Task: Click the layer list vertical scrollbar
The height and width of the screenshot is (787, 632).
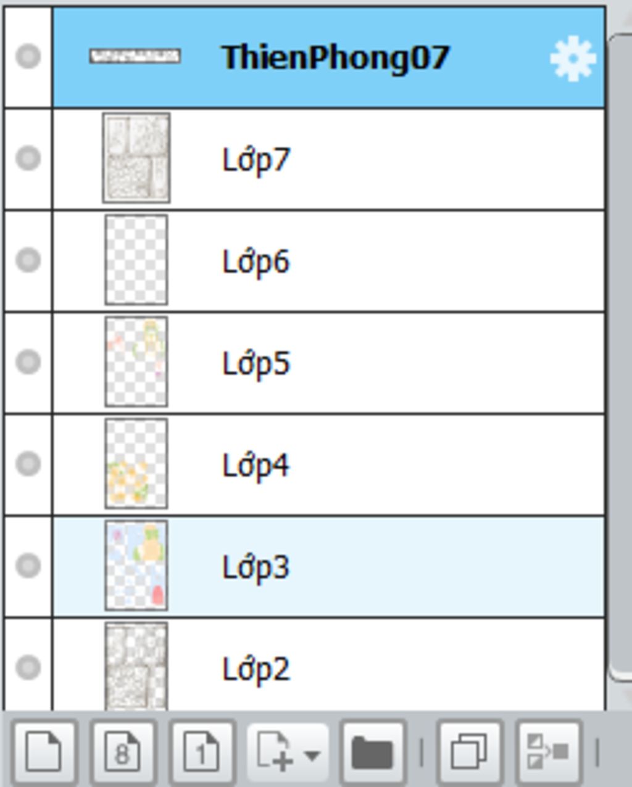Action: pos(621,358)
